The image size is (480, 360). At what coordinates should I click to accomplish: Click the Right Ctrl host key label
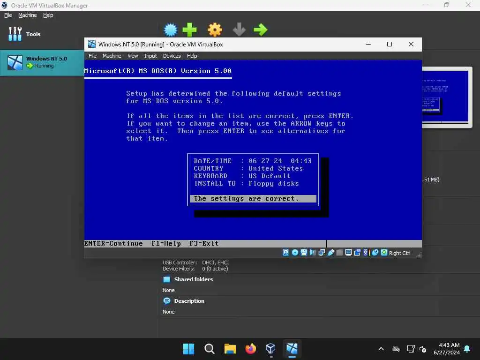click(x=399, y=253)
